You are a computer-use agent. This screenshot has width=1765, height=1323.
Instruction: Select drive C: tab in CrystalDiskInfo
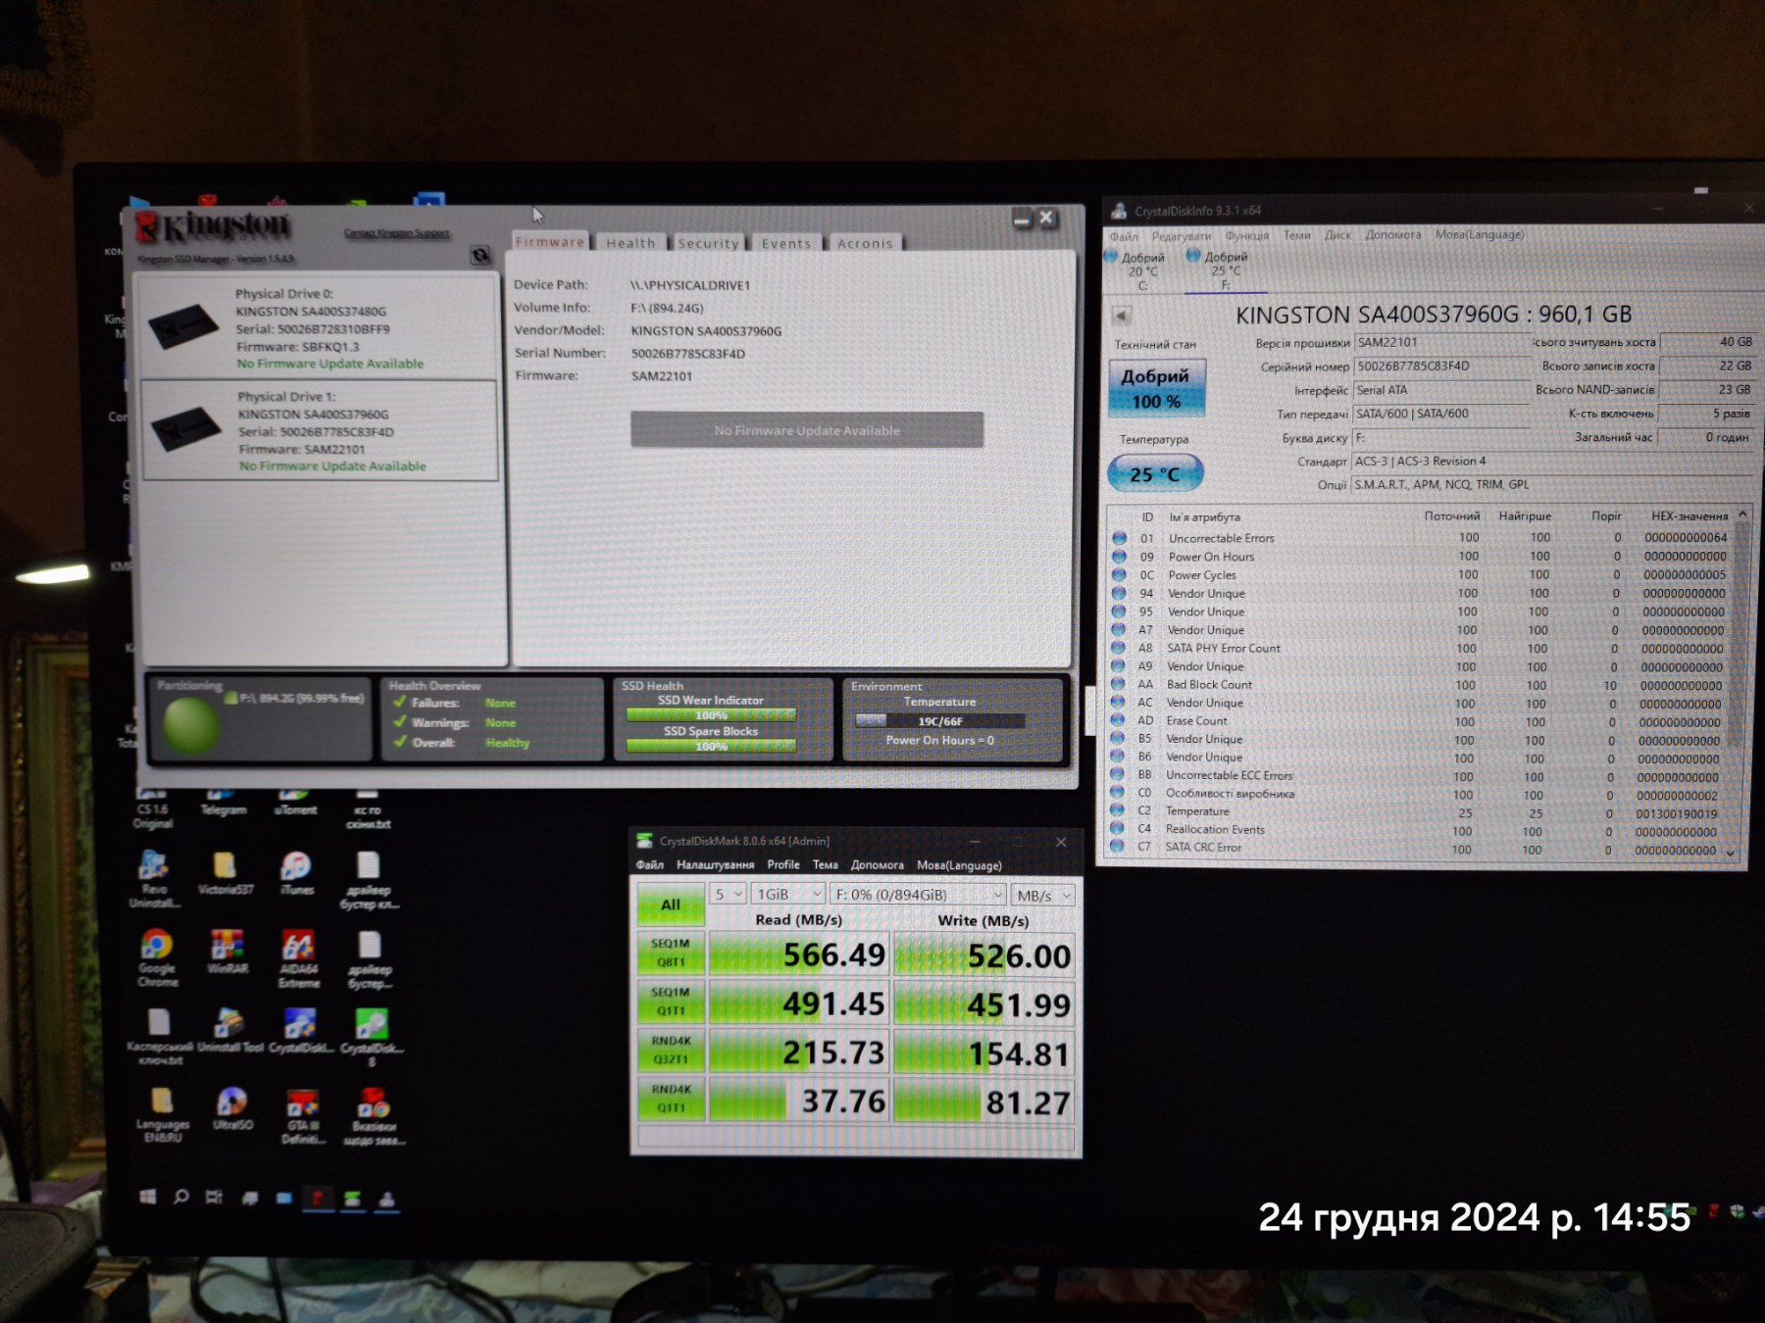[1137, 270]
